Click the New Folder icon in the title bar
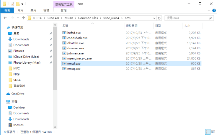Image resolution: width=217 pixels, height=135 pixels. click(x=18, y=4)
